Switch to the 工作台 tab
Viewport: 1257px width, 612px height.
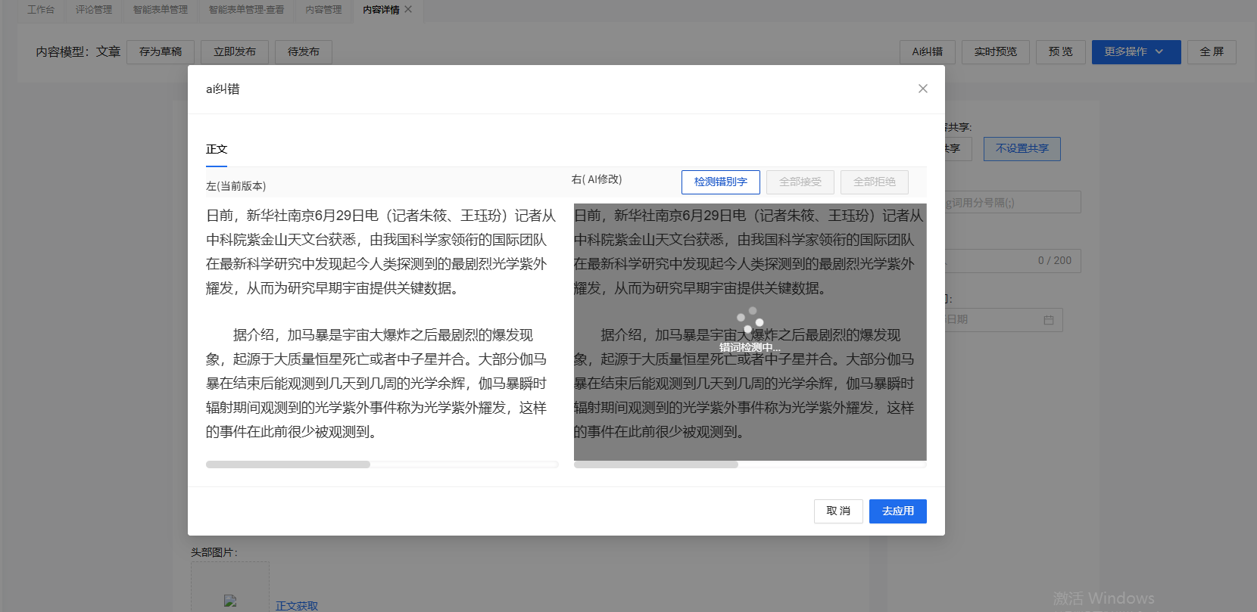41,10
